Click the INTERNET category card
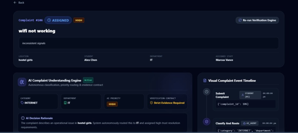 (38, 101)
